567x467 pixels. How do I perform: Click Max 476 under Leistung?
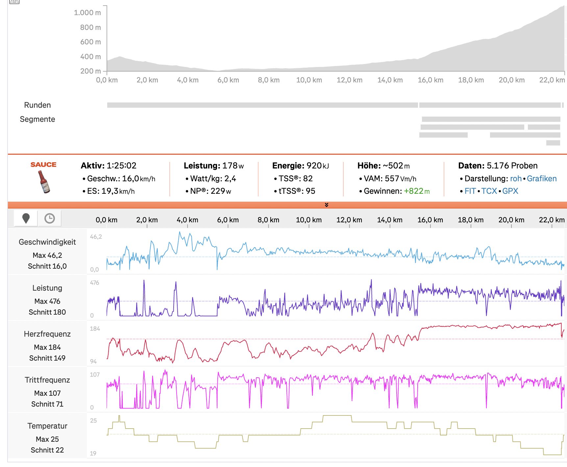click(47, 301)
